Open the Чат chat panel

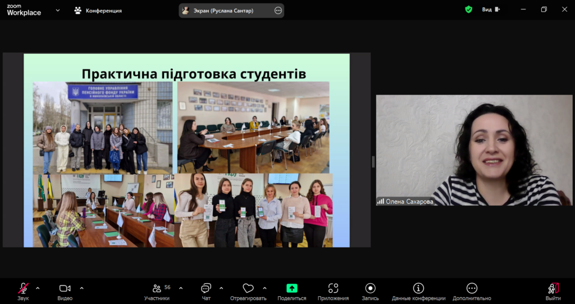tap(206, 292)
